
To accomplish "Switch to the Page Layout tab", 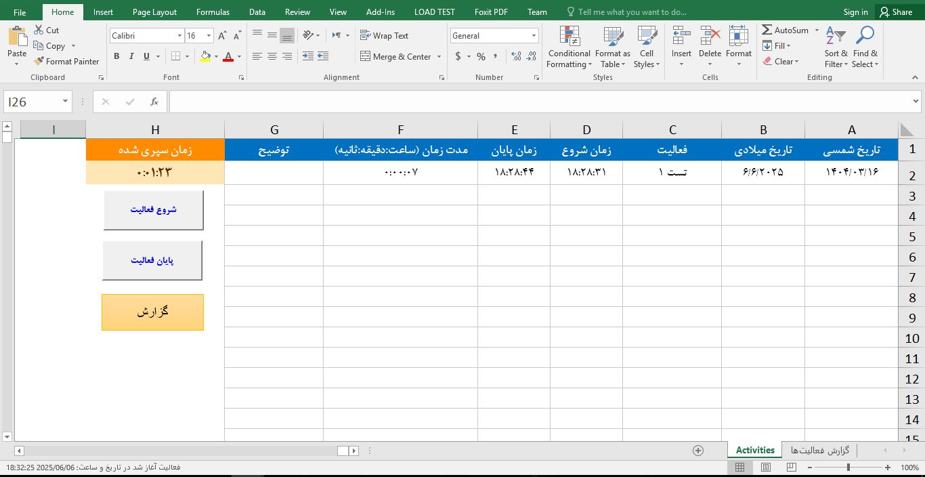I will pos(154,12).
